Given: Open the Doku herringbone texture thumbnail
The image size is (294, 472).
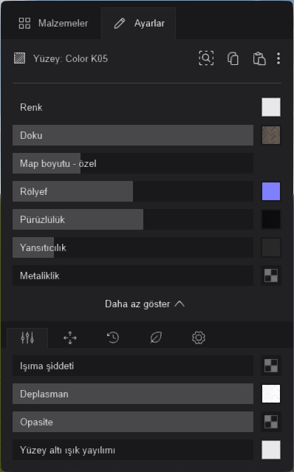Looking at the screenshot, I should point(271,135).
